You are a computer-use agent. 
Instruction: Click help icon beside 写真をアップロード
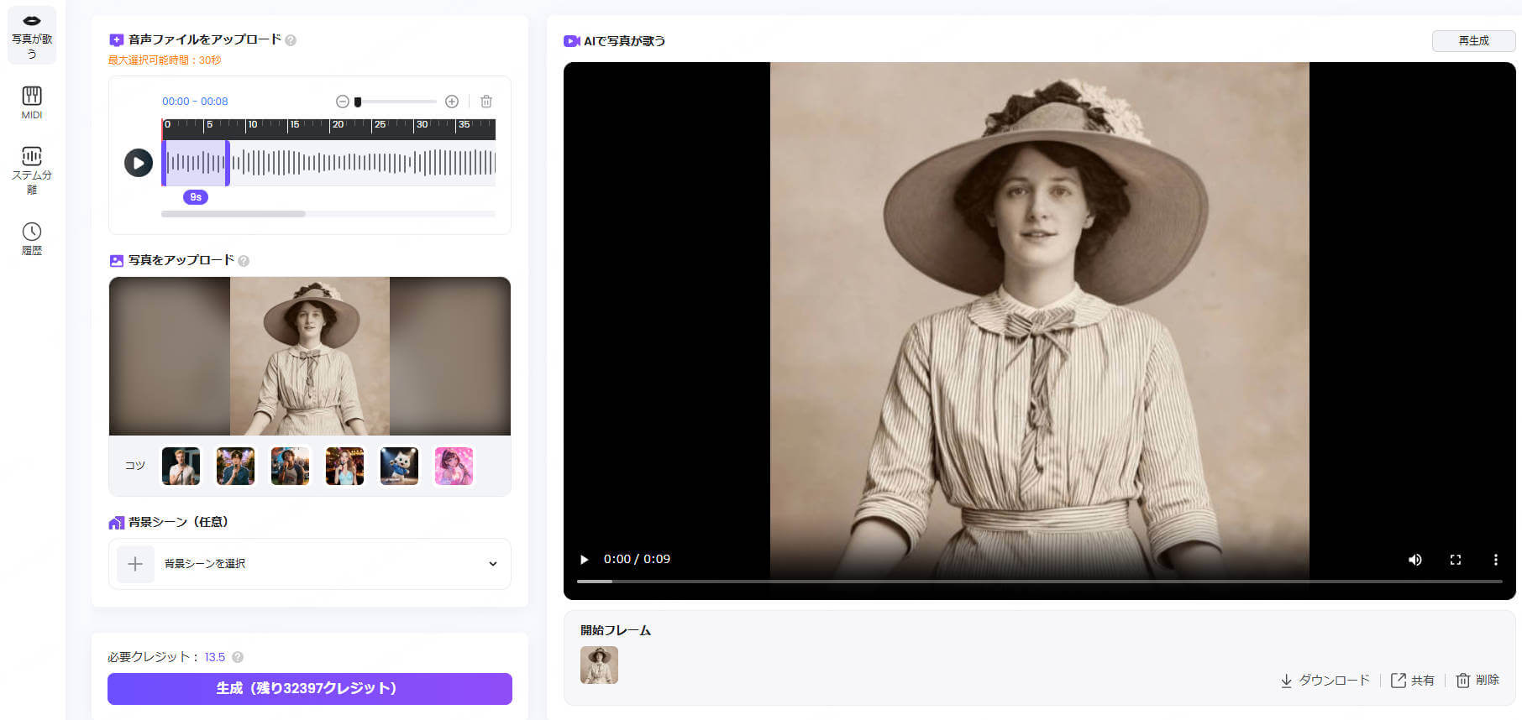244,261
